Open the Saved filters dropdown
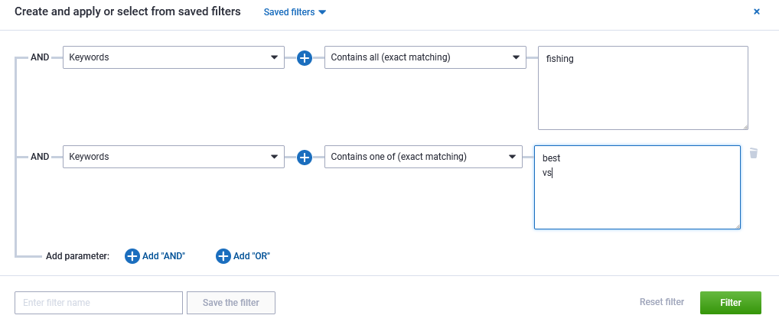779x325 pixels. point(295,12)
